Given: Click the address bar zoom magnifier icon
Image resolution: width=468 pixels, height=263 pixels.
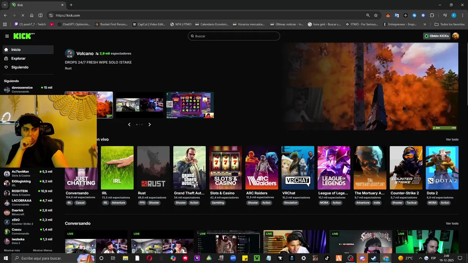Looking at the screenshot, I should (368, 15).
